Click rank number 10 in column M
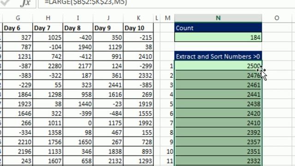This screenshot has width=295, height=166. [167, 152]
